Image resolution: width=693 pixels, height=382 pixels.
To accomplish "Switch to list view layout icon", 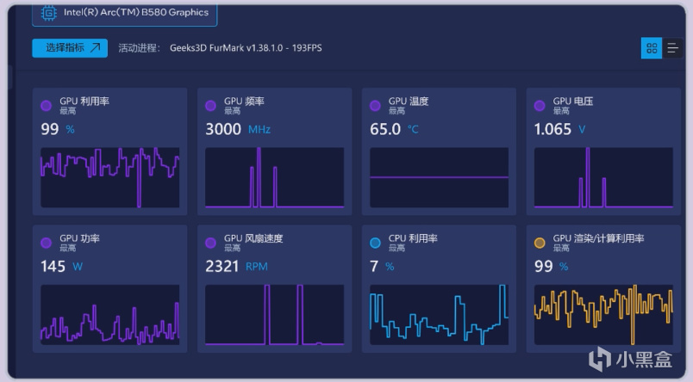I will click(x=672, y=48).
